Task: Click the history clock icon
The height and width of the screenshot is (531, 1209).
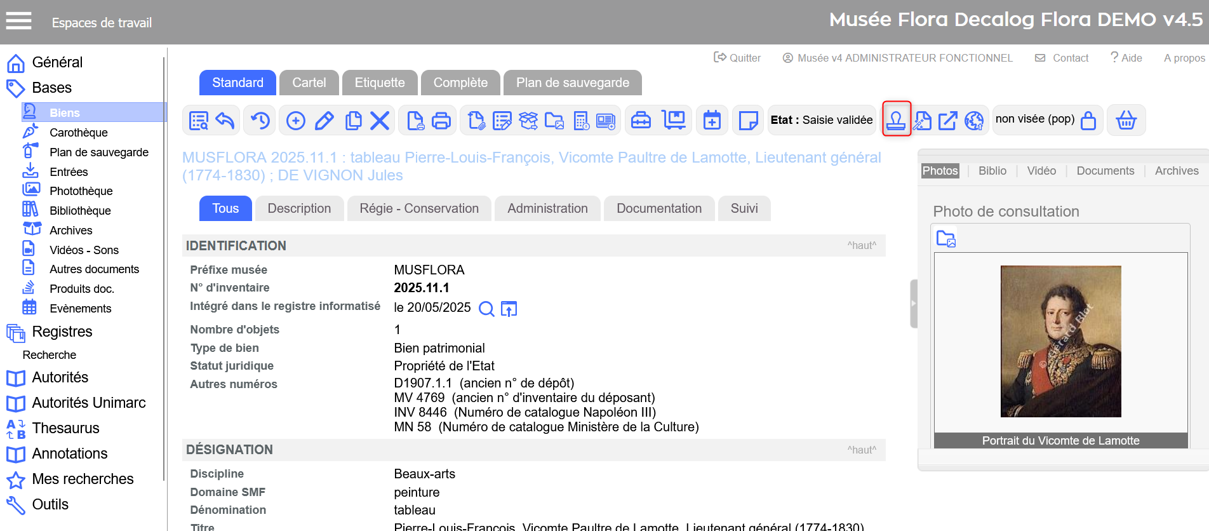Action: pyautogui.click(x=260, y=120)
